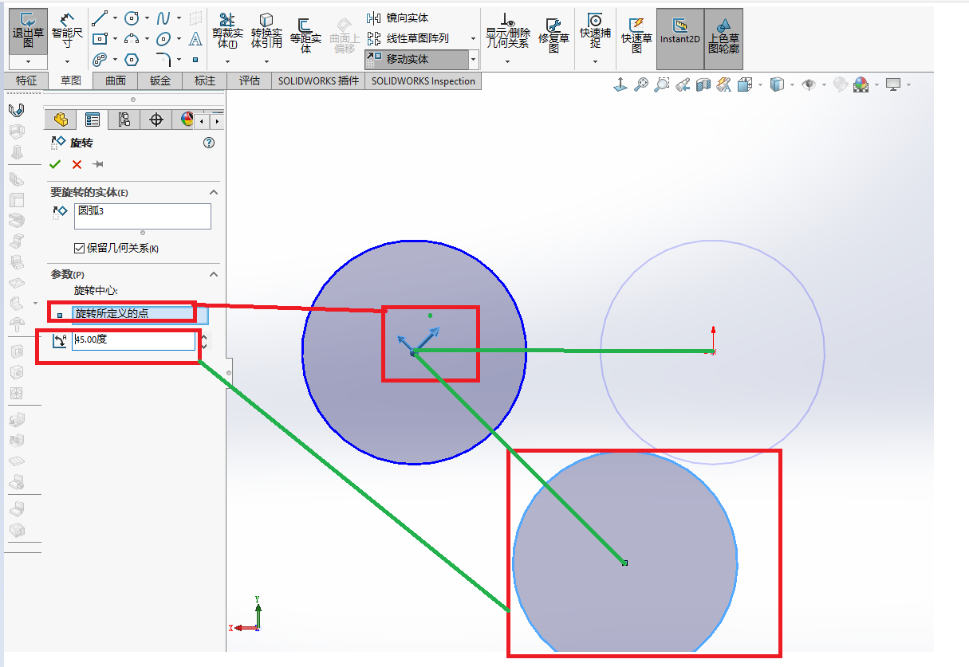Click the Exit Sketch (退出草图) button
Viewport: 969px width, 667px height.
28,31
